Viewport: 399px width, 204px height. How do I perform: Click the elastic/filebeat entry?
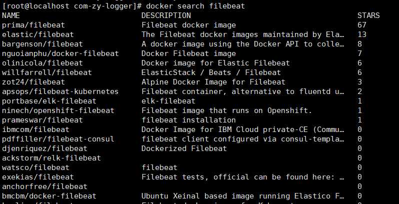tap(38, 34)
